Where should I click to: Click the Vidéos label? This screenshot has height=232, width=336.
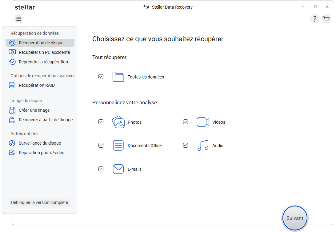pos(218,122)
